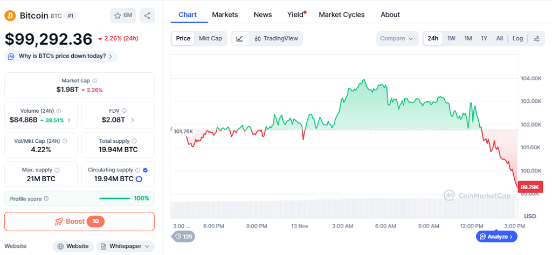Click the Total supply info icon
This screenshot has width=552, height=255.
coord(134,141)
